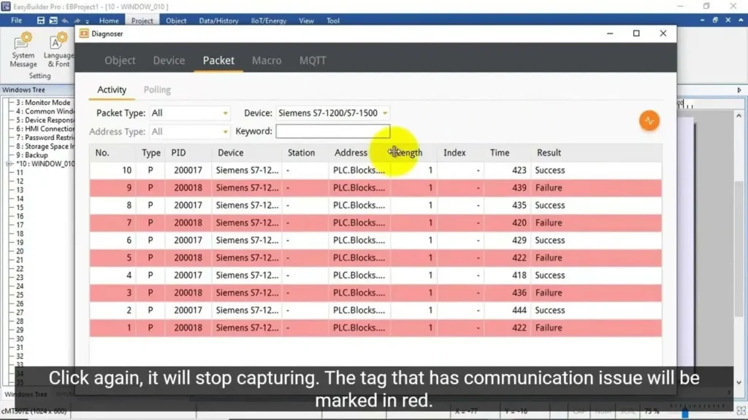Viewport: 748px width, 420px height.
Task: Click the orange capture activity button
Action: (649, 121)
